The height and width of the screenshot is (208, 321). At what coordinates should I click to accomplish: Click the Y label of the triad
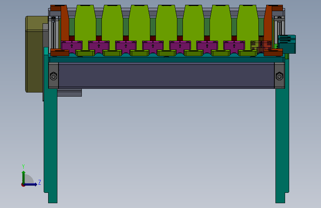click(x=23, y=166)
